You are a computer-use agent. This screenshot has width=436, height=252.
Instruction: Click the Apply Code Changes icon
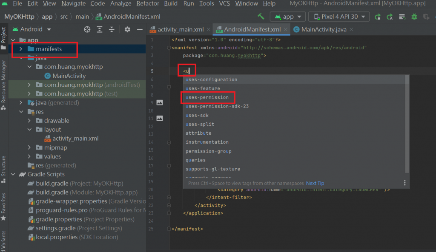402,17
